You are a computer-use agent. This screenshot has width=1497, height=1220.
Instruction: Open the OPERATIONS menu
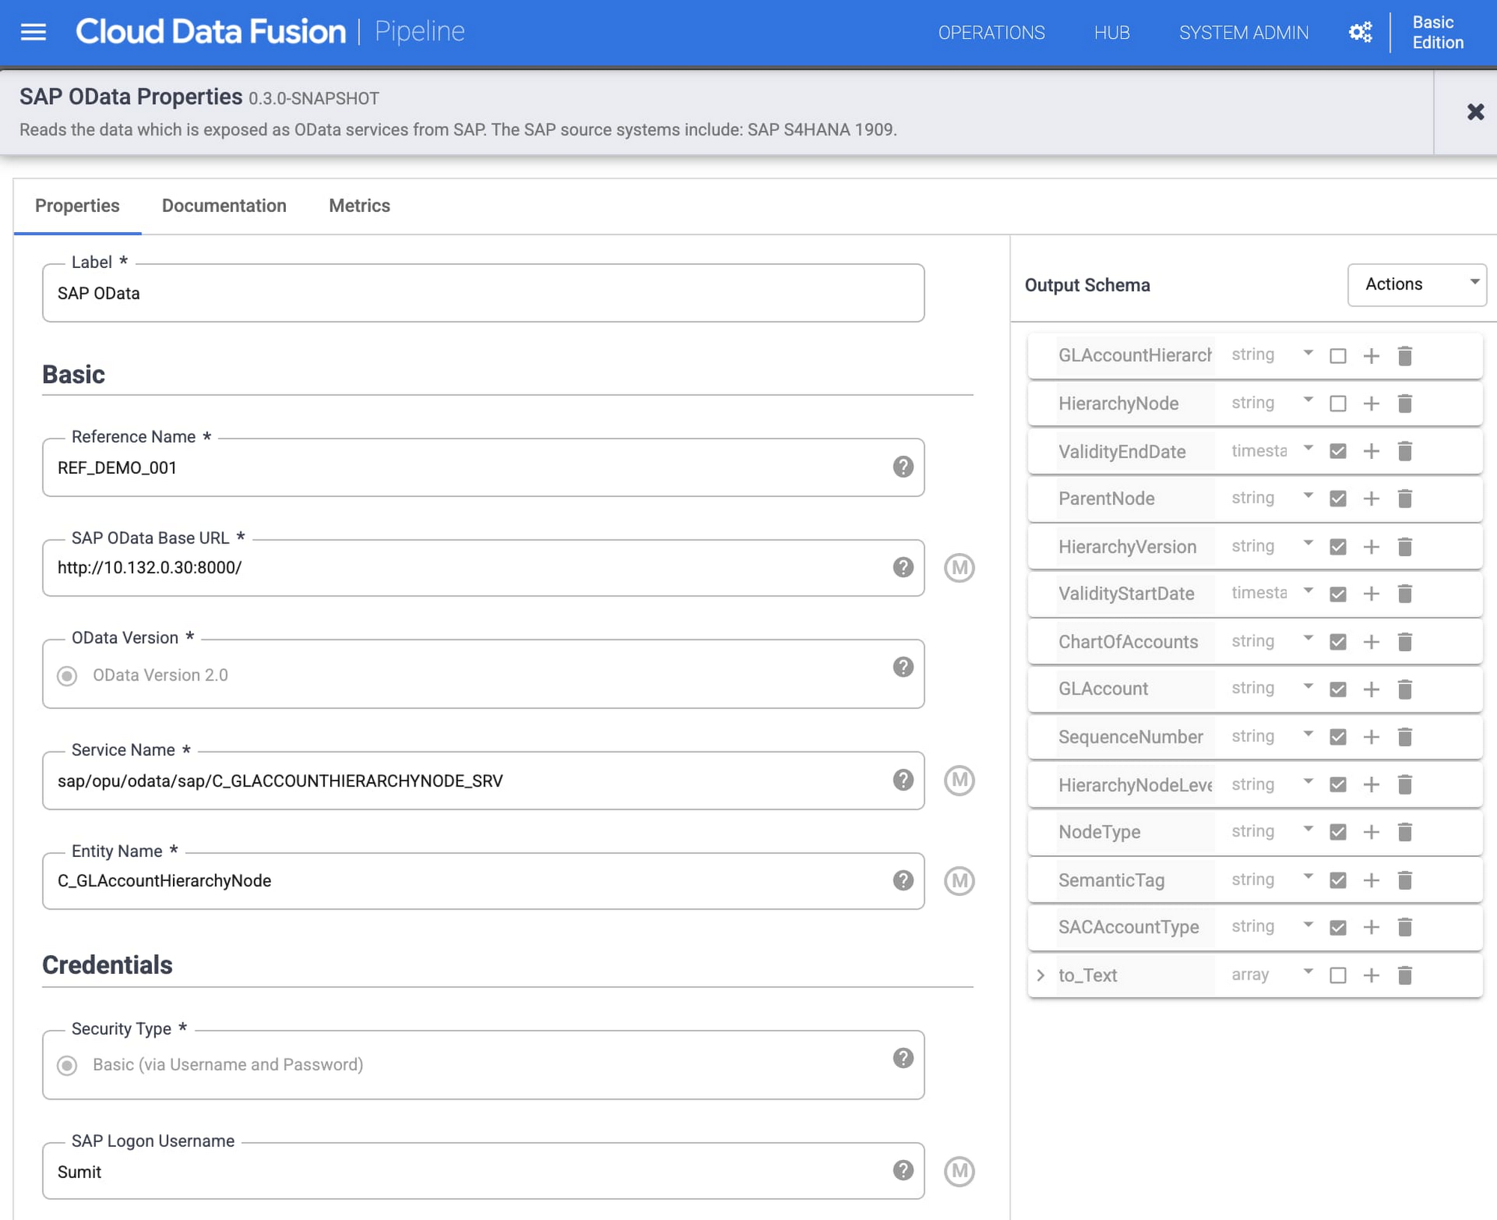pos(991,33)
